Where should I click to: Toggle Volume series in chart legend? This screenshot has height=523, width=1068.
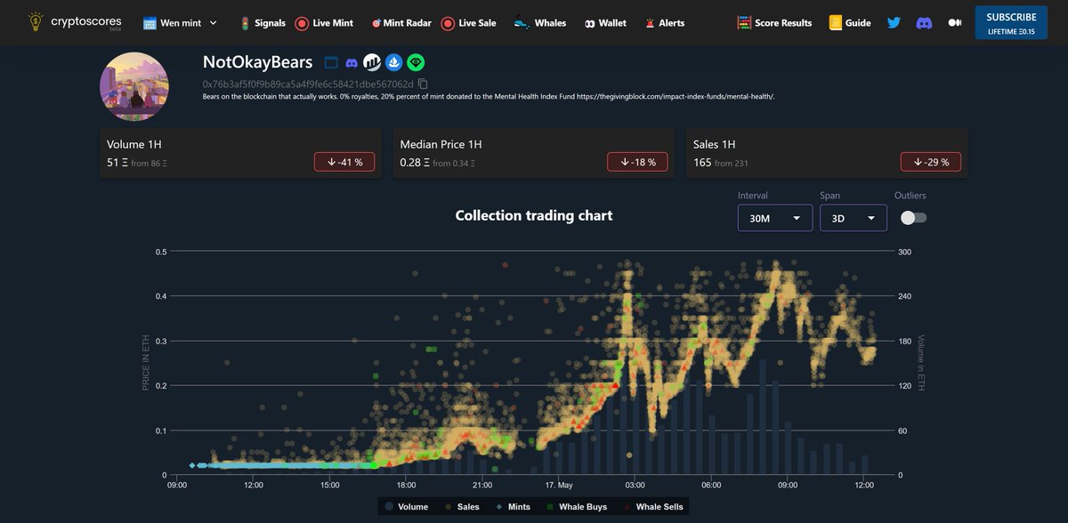click(x=405, y=507)
